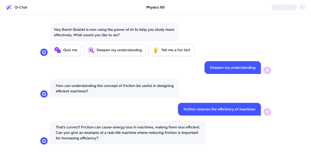Screen dimensions: 311x153
Task: Click the user avatar next to Deepen my understanding
Action: [x=267, y=70]
